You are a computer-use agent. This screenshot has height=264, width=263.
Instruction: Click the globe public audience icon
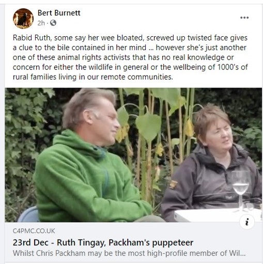53,23
